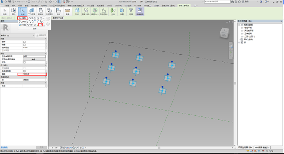The height and width of the screenshot is (154, 284).
Task: Save the project from quick access toolbar
Action: (x=10, y=2)
